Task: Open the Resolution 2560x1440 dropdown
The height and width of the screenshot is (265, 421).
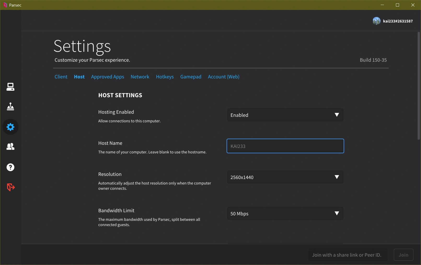Action: (285, 177)
